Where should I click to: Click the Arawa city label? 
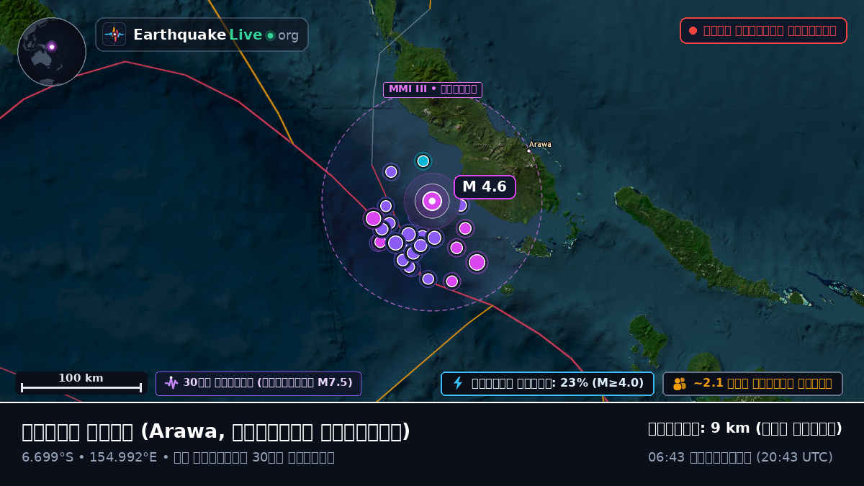pos(540,144)
